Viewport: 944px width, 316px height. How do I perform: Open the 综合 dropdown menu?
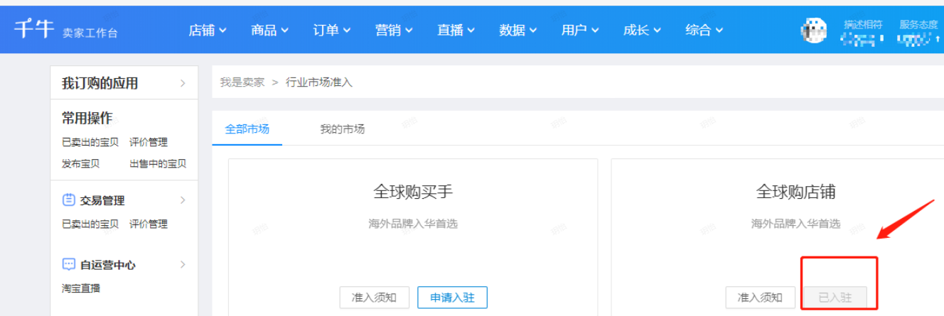pos(704,30)
